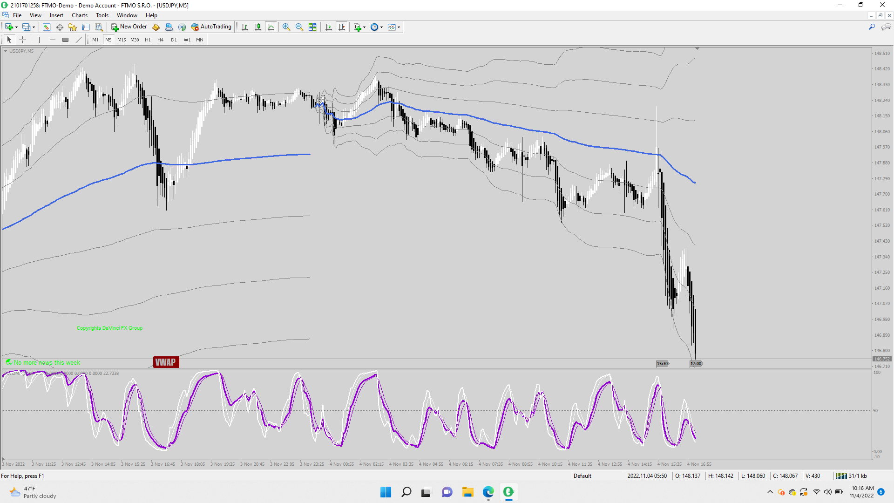
Task: Open the Insert menu
Action: [56, 15]
